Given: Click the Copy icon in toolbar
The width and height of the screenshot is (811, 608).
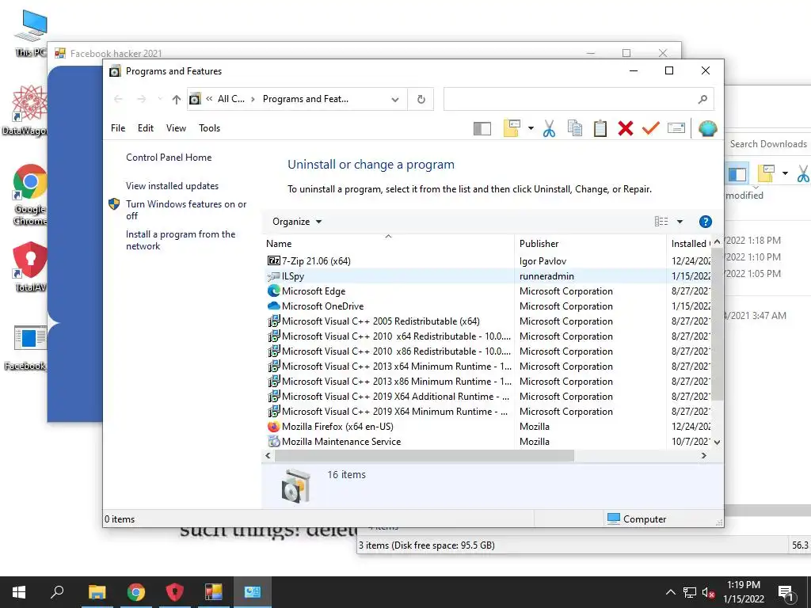Looking at the screenshot, I should [575, 128].
